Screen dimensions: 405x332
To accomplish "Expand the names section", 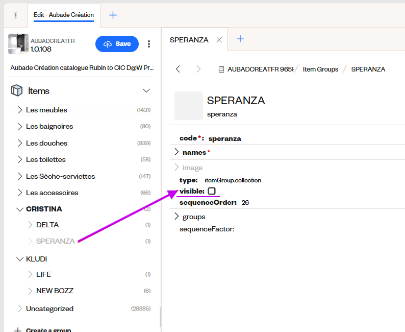I will click(176, 152).
